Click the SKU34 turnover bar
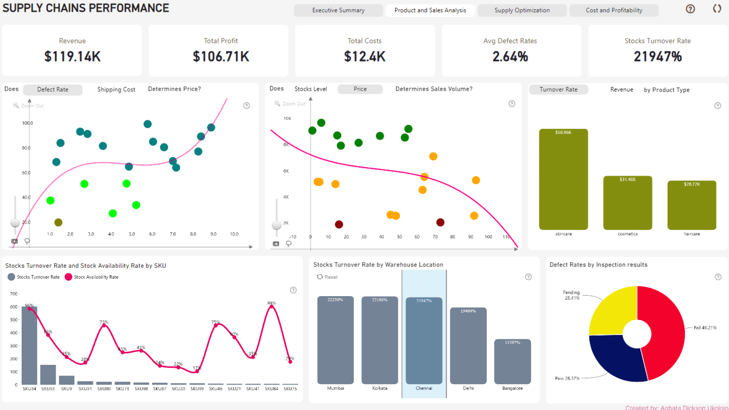Viewport: 729px width, 410px height. [29, 345]
